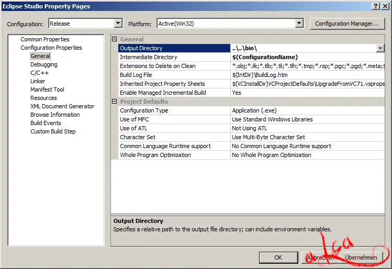This screenshot has width=392, height=269.
Task: Click the Application (.exe) value
Action: [308, 110]
